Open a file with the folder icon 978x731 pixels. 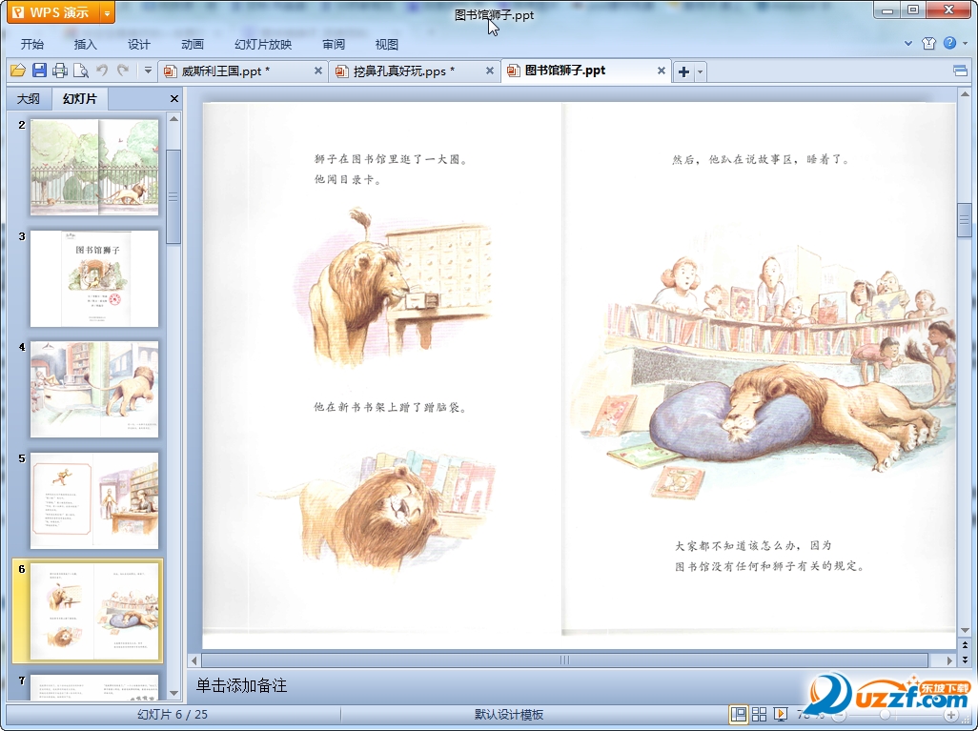(18, 71)
